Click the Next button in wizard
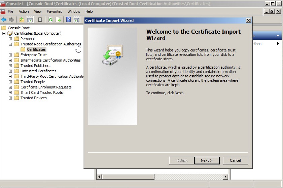 tap(207, 160)
